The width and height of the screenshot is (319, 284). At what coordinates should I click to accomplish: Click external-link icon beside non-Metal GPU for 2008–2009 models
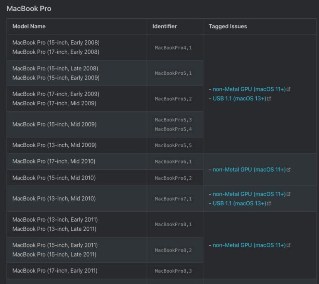pyautogui.click(x=289, y=89)
